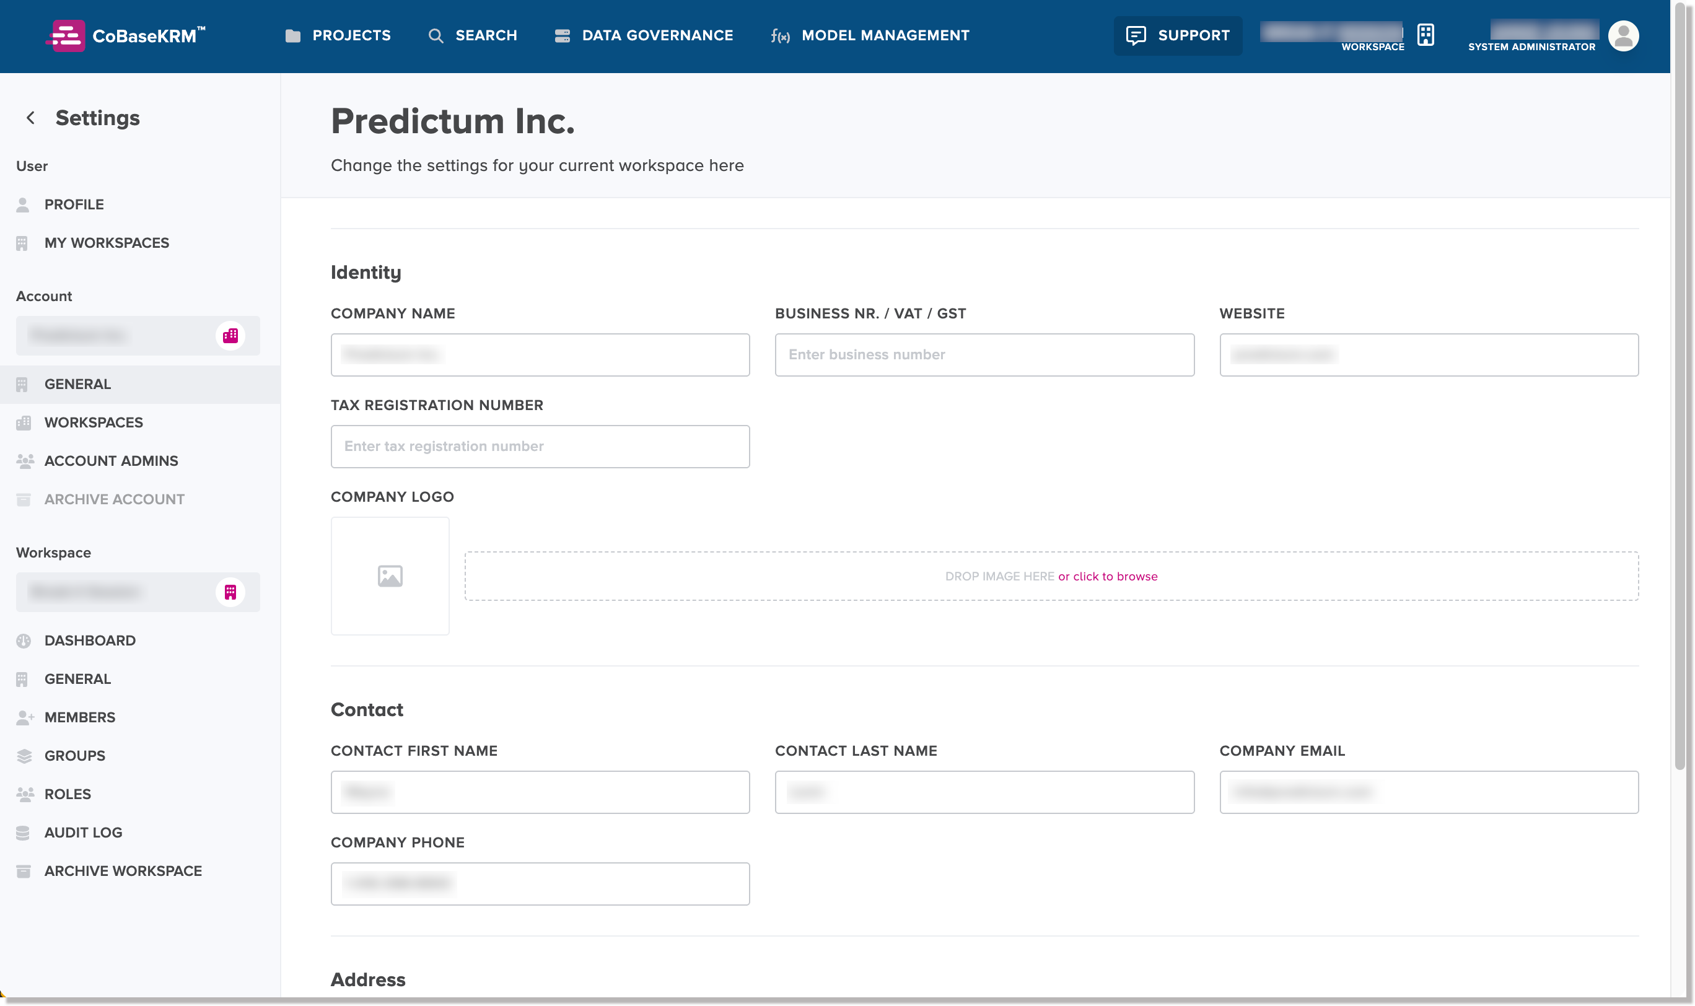
Task: Focus the Company Name field
Action: pos(540,354)
